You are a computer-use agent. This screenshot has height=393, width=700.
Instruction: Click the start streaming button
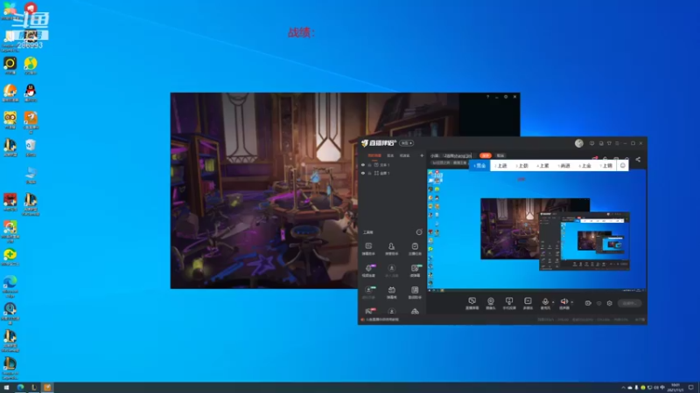tap(629, 303)
